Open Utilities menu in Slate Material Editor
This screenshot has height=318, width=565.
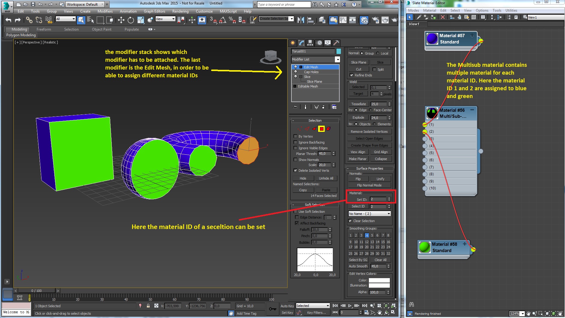coord(511,10)
